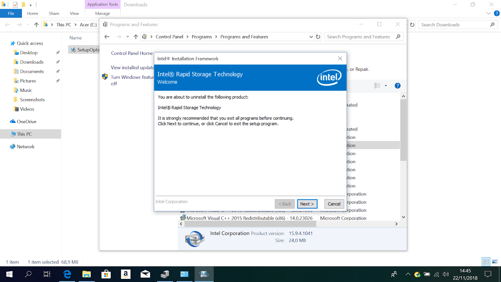Select Quick access in navigation pane
The image size is (501, 282).
(x=30, y=43)
